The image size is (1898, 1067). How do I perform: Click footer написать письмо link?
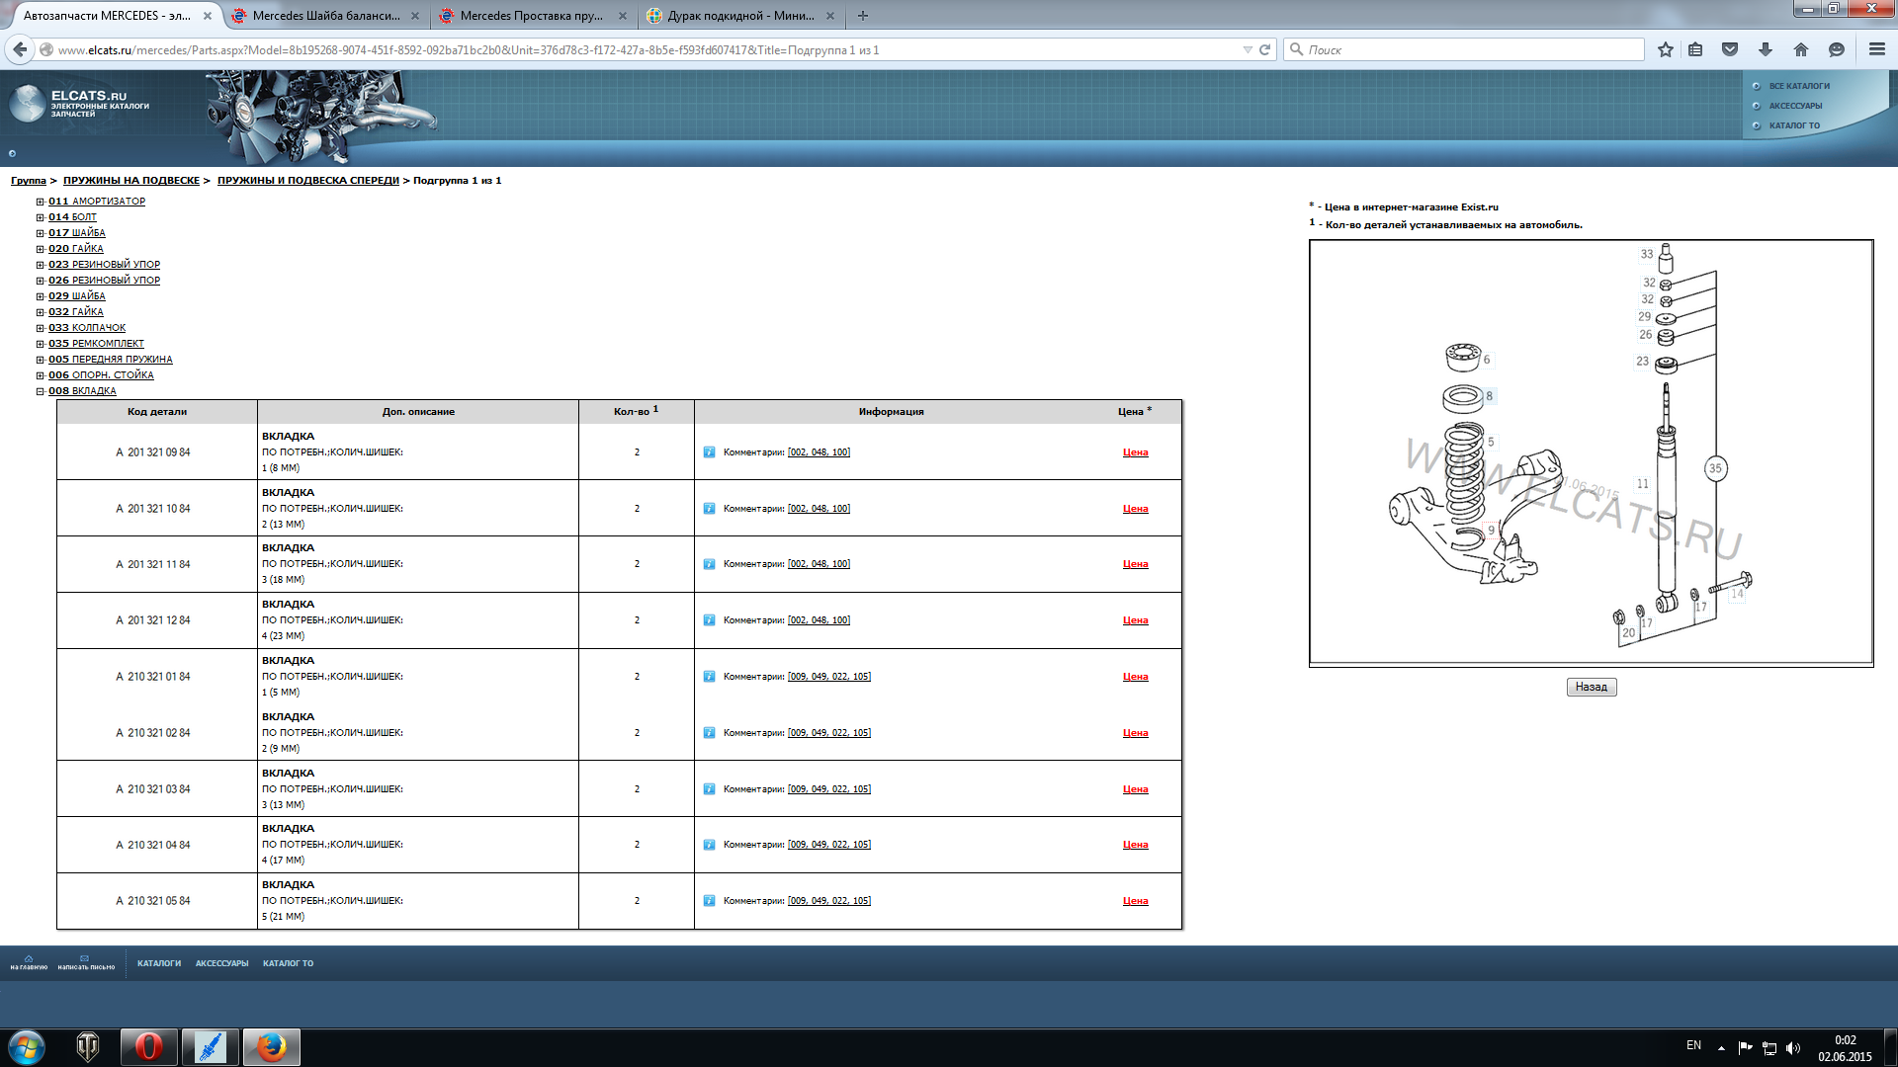pyautogui.click(x=86, y=963)
